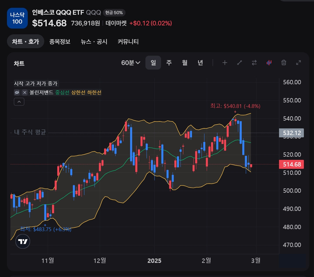
Task: Collapse the indicator legend chevron
Action: click(x=19, y=102)
